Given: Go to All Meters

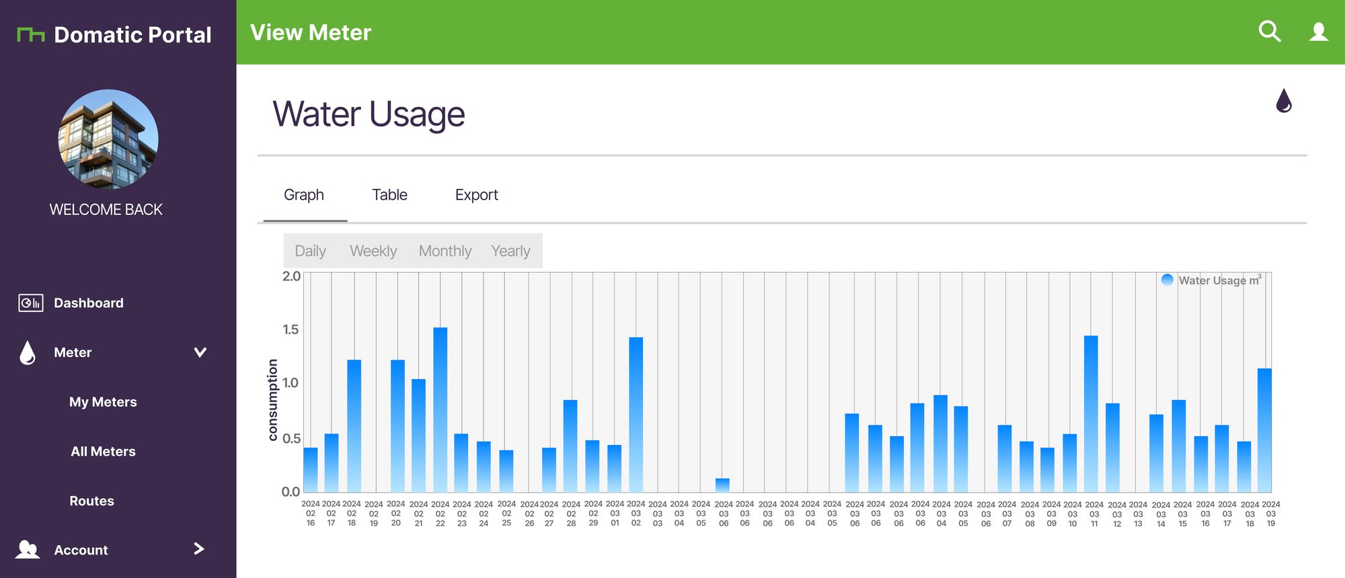Looking at the screenshot, I should coord(103,452).
